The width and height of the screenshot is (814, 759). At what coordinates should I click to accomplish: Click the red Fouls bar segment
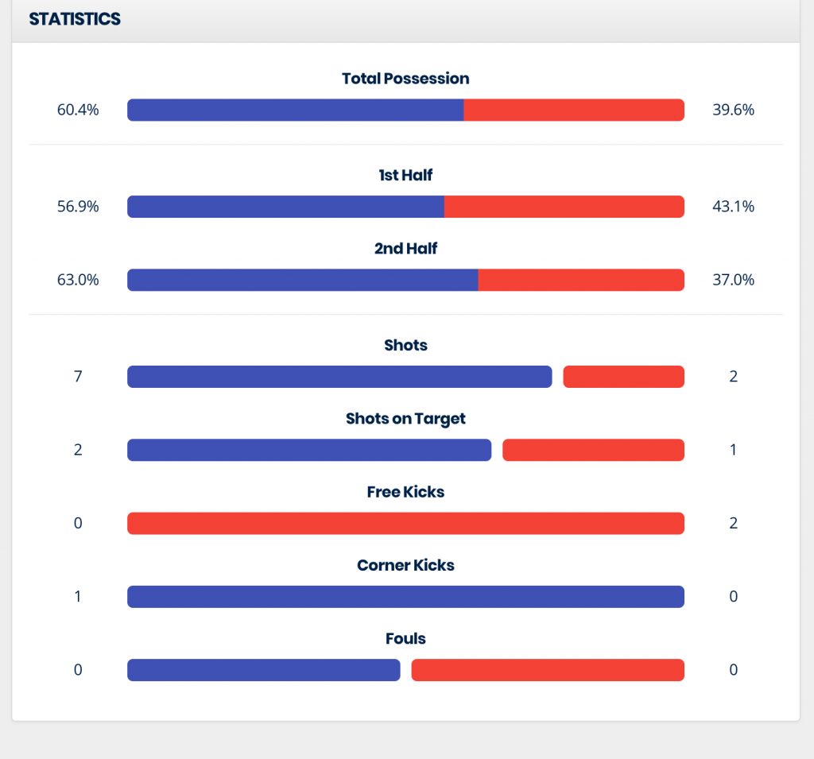coord(547,670)
